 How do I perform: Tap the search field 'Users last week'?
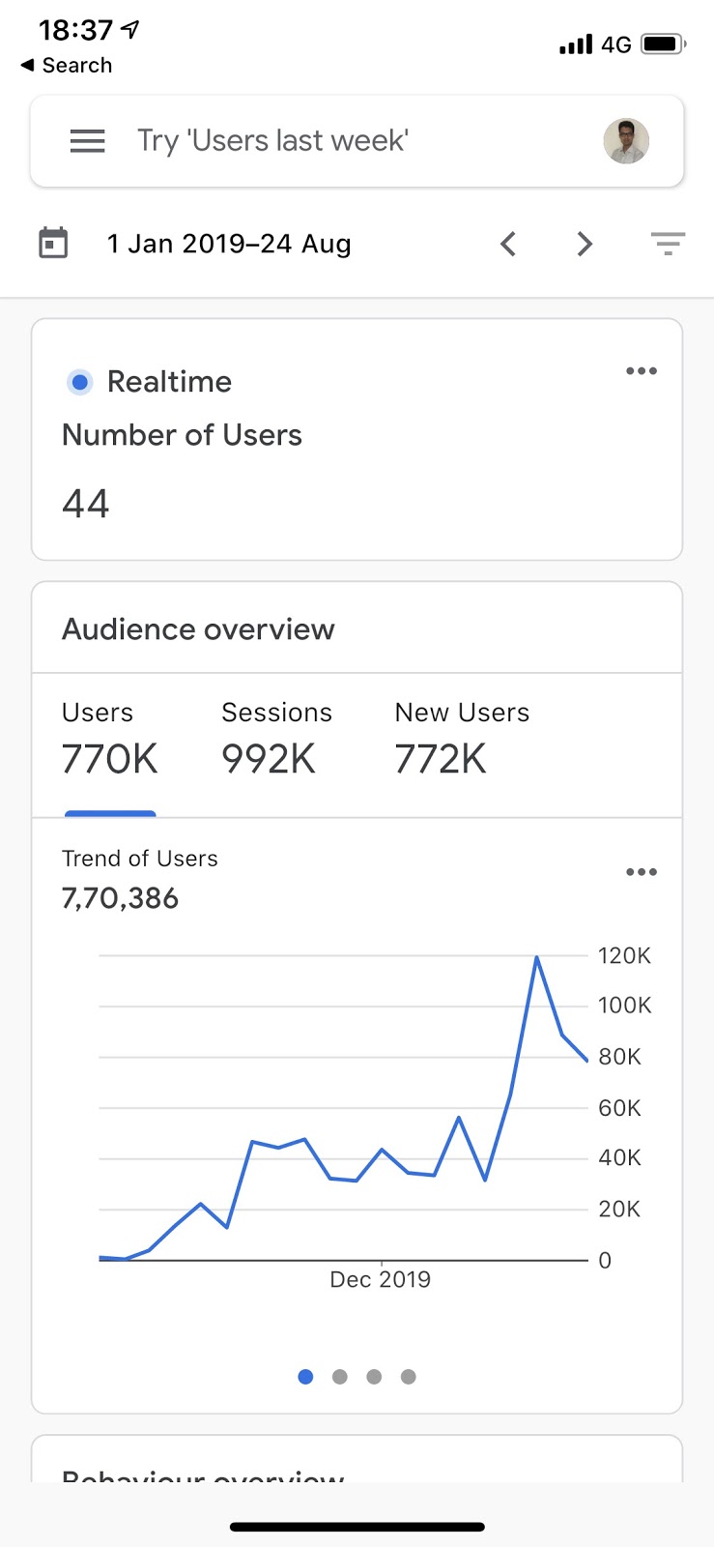click(272, 141)
